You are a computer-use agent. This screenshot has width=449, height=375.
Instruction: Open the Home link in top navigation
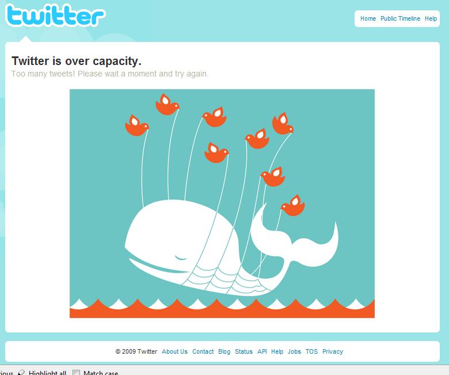(368, 18)
